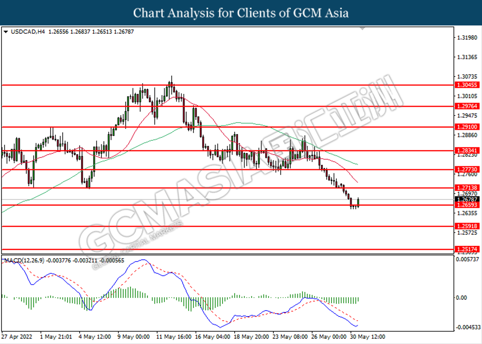The height and width of the screenshot is (344, 482).
Task: Select the 1.29100 red price label
Action: pyautogui.click(x=467, y=127)
